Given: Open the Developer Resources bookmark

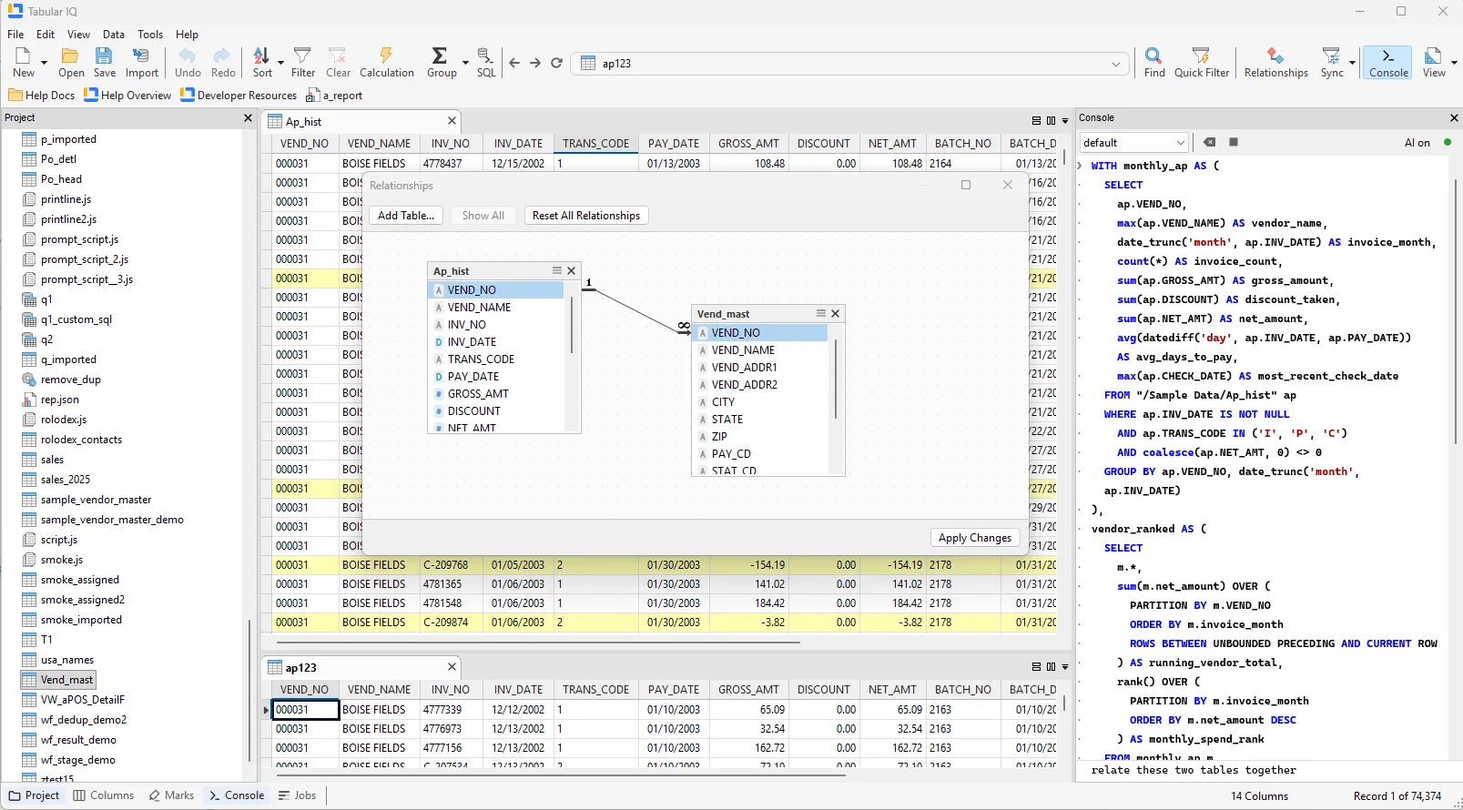Looking at the screenshot, I should (x=239, y=96).
